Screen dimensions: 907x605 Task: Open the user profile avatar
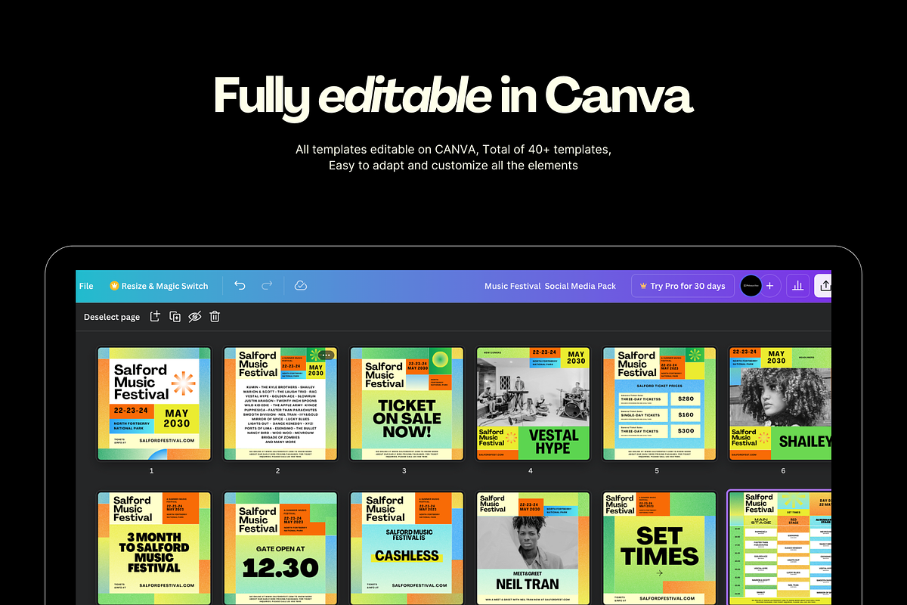pyautogui.click(x=751, y=286)
